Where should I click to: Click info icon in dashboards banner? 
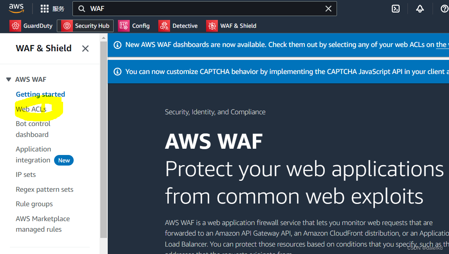(118, 45)
